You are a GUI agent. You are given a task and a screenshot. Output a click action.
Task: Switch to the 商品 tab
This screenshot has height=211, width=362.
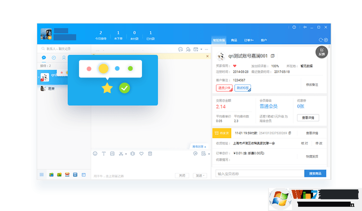click(234, 40)
